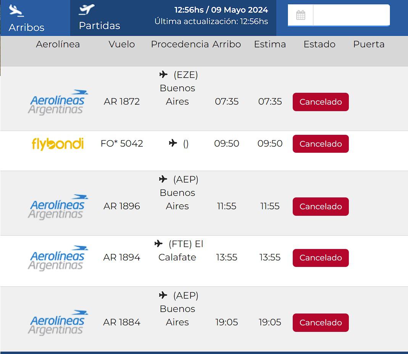The height and width of the screenshot is (354, 408).
Task: Click Aerolíneas Argentinas logo for flight AR 1884
Action: click(x=58, y=323)
